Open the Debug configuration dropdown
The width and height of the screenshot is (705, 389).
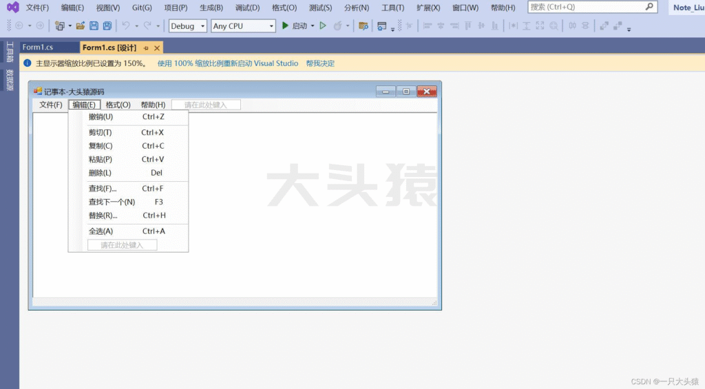point(188,26)
